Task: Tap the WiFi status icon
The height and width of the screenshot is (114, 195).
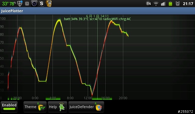Action: tap(156, 4)
